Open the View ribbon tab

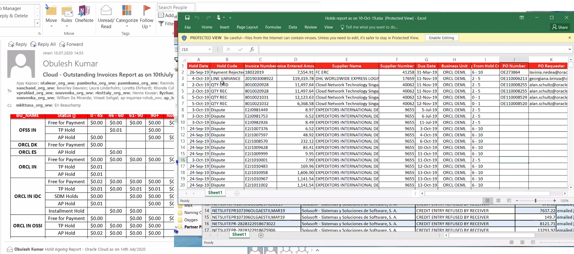coord(328,27)
